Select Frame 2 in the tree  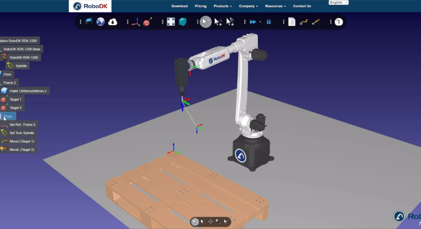point(10,82)
